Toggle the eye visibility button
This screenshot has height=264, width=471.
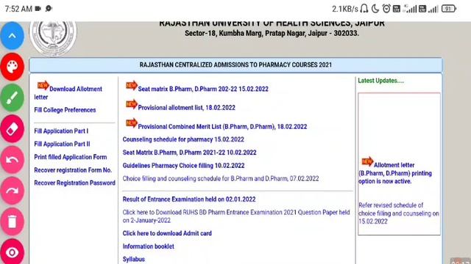(12, 252)
